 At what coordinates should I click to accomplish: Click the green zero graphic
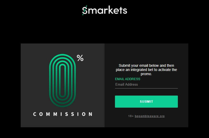62,80
